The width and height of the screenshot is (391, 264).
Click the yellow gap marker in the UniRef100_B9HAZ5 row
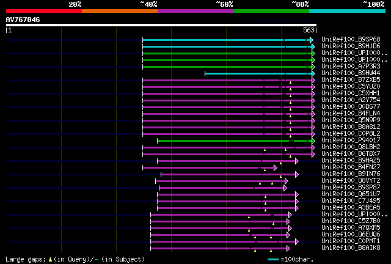pyautogui.click(x=281, y=163)
